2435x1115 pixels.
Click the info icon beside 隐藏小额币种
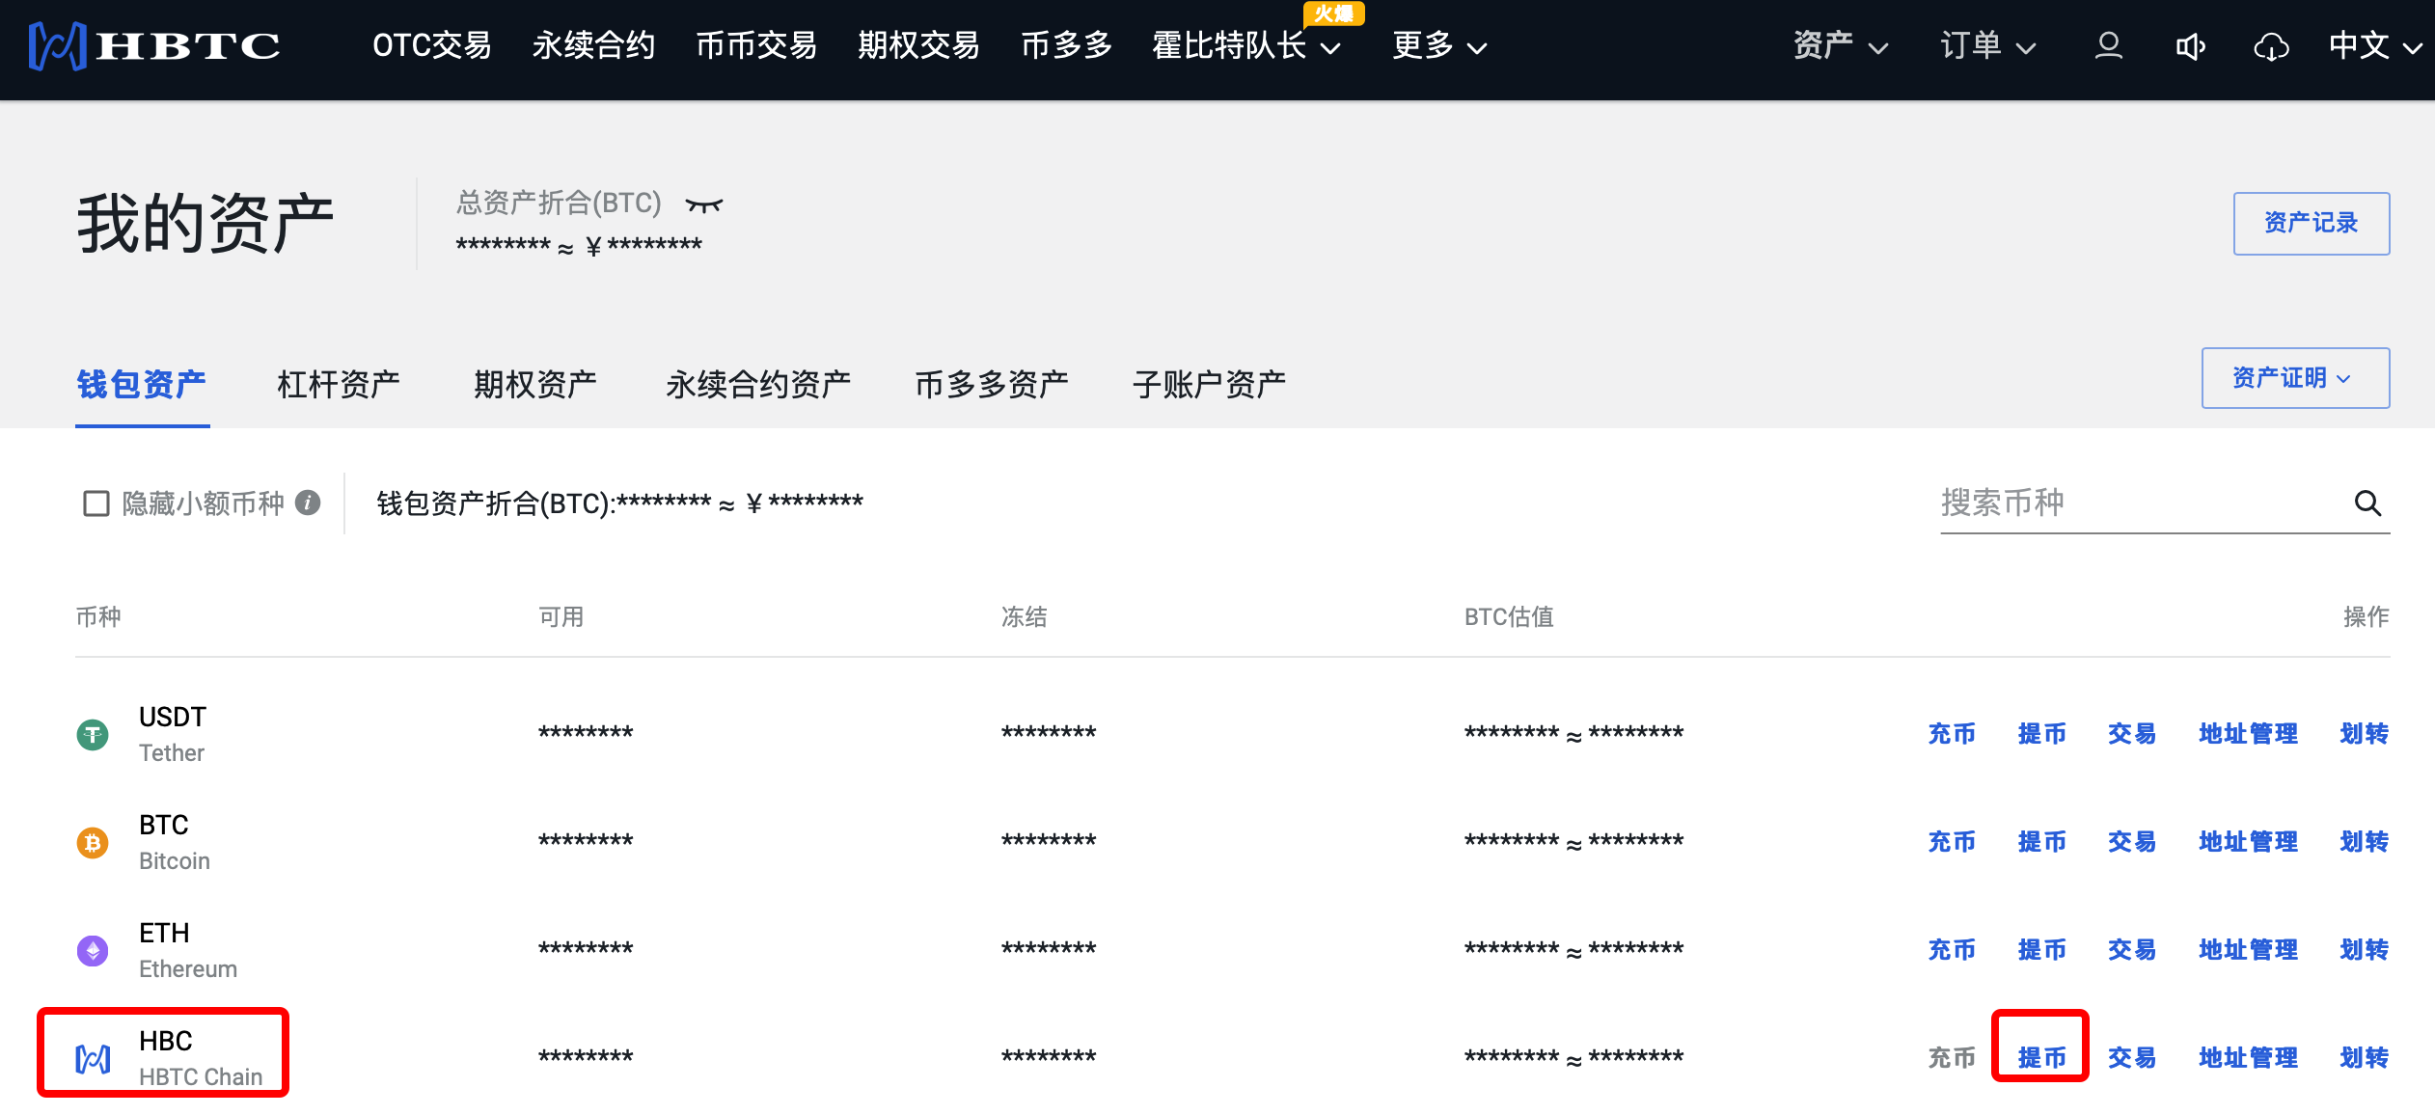[x=308, y=503]
